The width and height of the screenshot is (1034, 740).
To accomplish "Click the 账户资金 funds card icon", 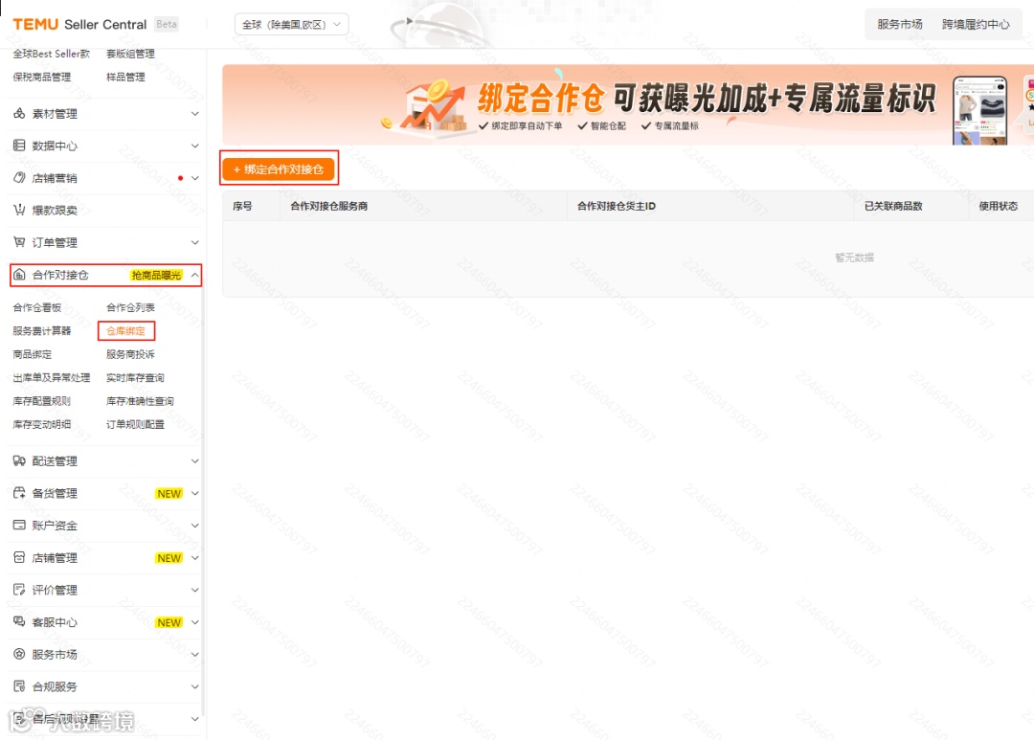I will 17,525.
